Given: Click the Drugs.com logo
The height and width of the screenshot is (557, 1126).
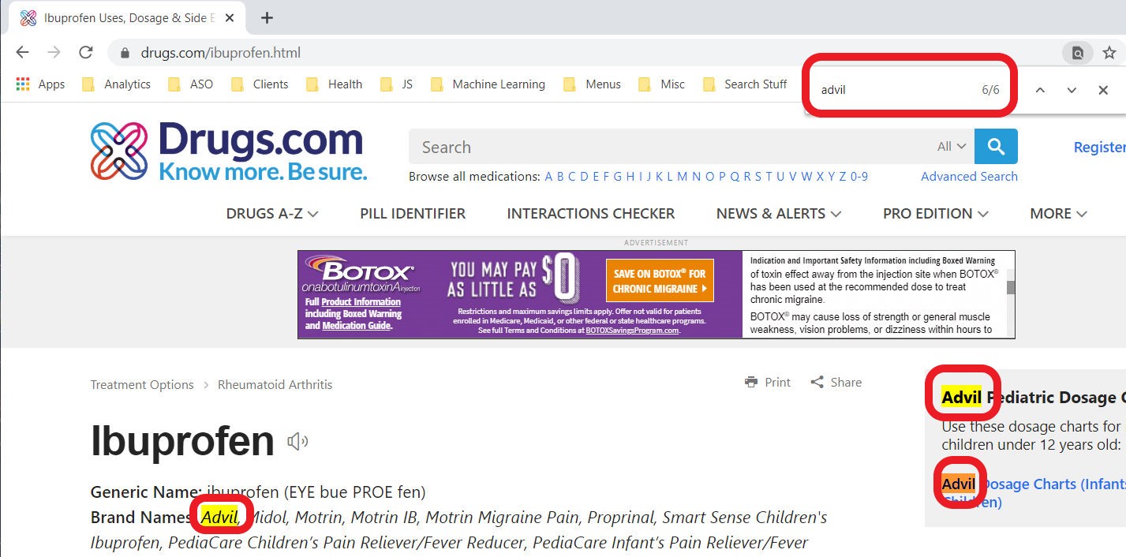Looking at the screenshot, I should point(228,151).
